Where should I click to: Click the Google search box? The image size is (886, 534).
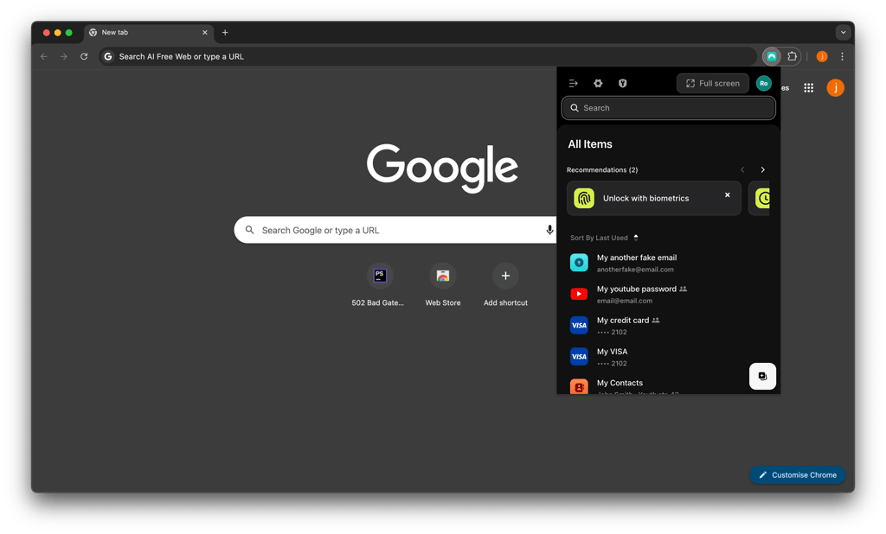[x=395, y=230]
